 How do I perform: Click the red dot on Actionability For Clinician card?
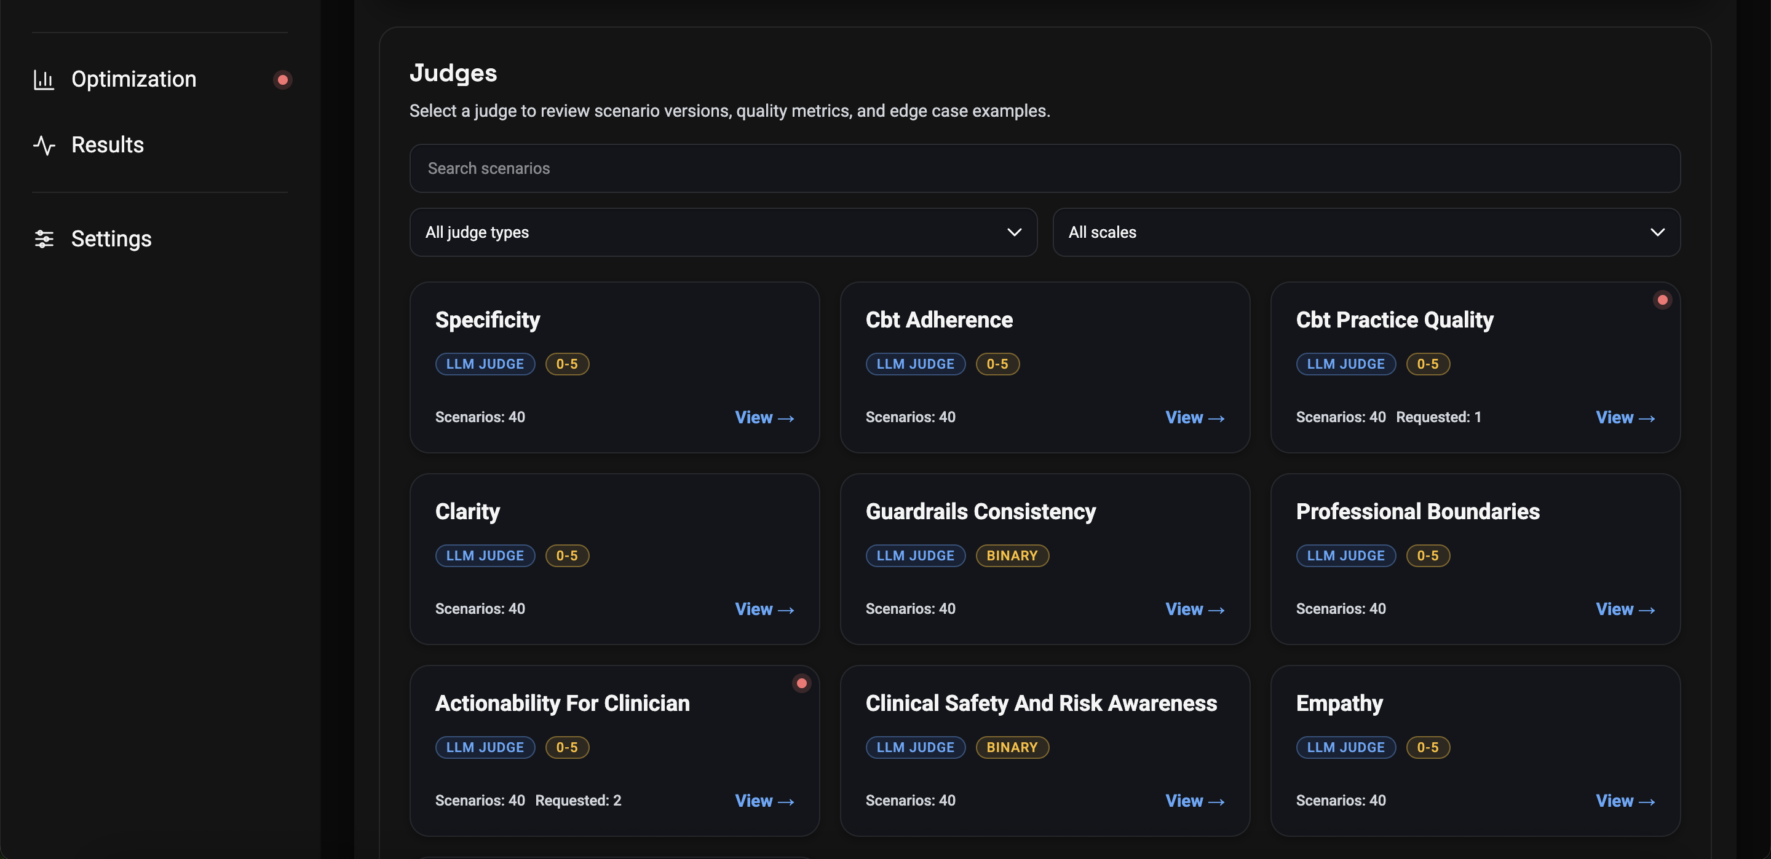pyautogui.click(x=802, y=683)
